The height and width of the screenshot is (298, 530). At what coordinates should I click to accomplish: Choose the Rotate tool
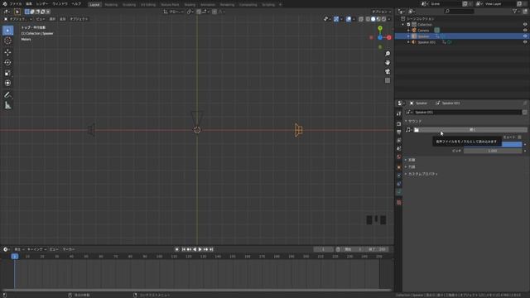click(7, 63)
